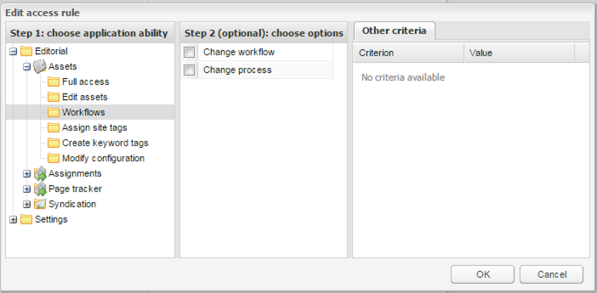The width and height of the screenshot is (597, 293).
Task: Select the Edit assets ability label
Action: [85, 97]
